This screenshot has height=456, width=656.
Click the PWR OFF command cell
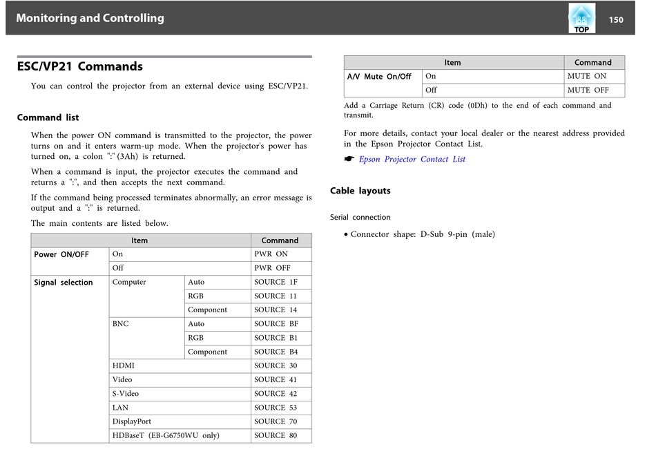click(x=281, y=268)
